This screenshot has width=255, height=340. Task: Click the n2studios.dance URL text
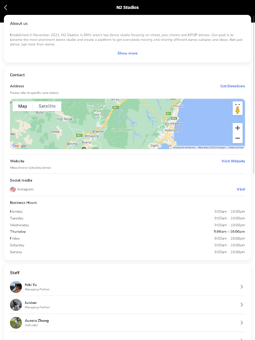point(30,167)
